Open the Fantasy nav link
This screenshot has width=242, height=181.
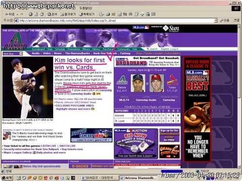[x=125, y=53]
